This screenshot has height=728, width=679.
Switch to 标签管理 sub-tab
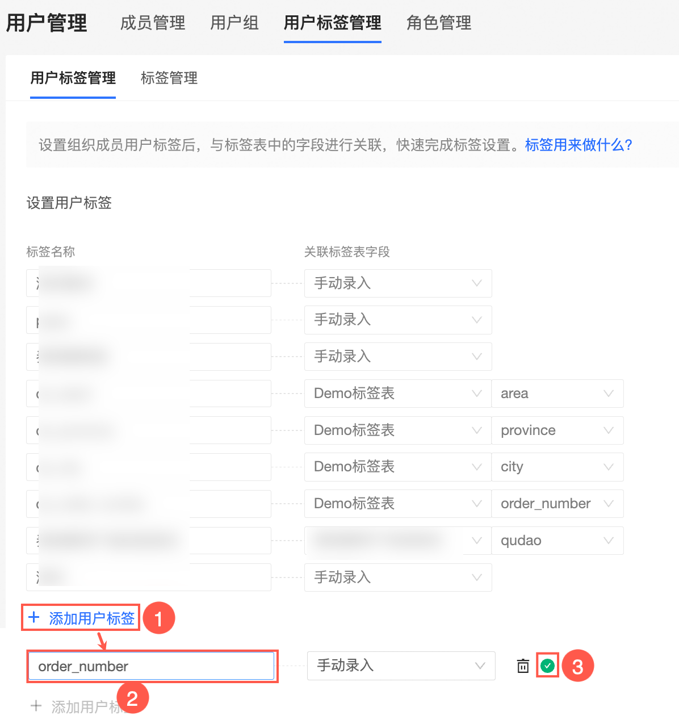pos(169,78)
